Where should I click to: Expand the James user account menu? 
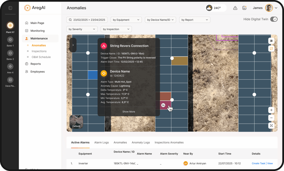(x=276, y=8)
